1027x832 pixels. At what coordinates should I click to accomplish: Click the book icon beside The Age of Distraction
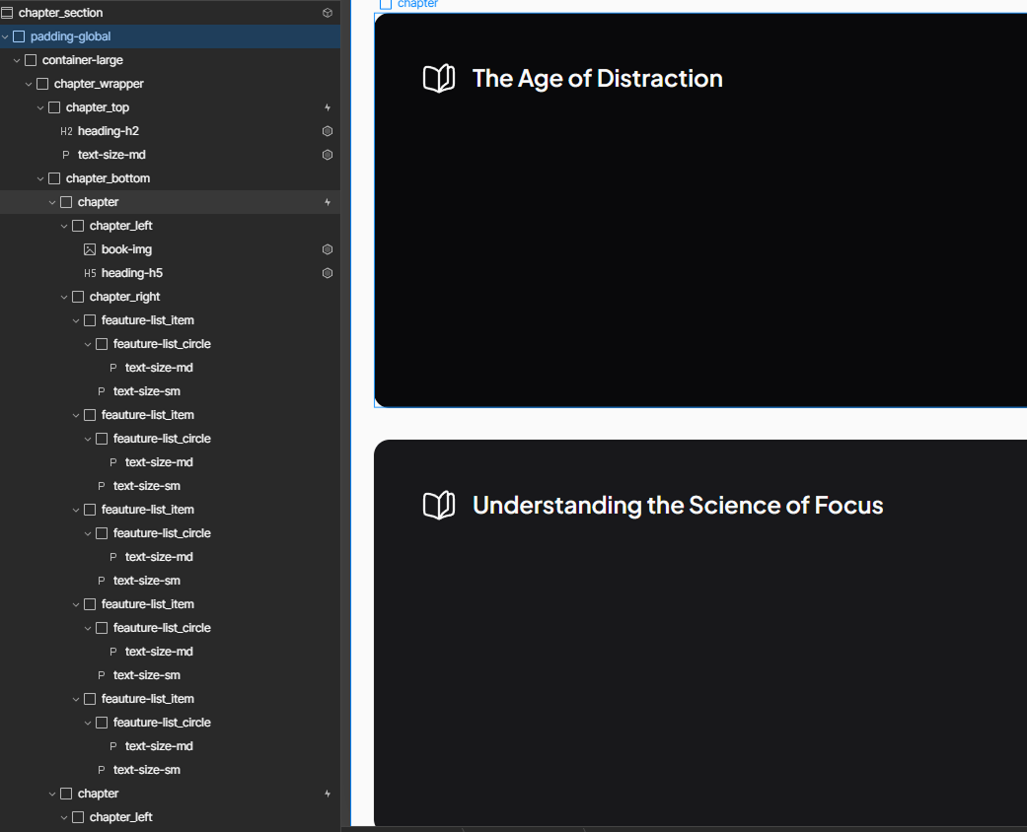[x=439, y=79]
